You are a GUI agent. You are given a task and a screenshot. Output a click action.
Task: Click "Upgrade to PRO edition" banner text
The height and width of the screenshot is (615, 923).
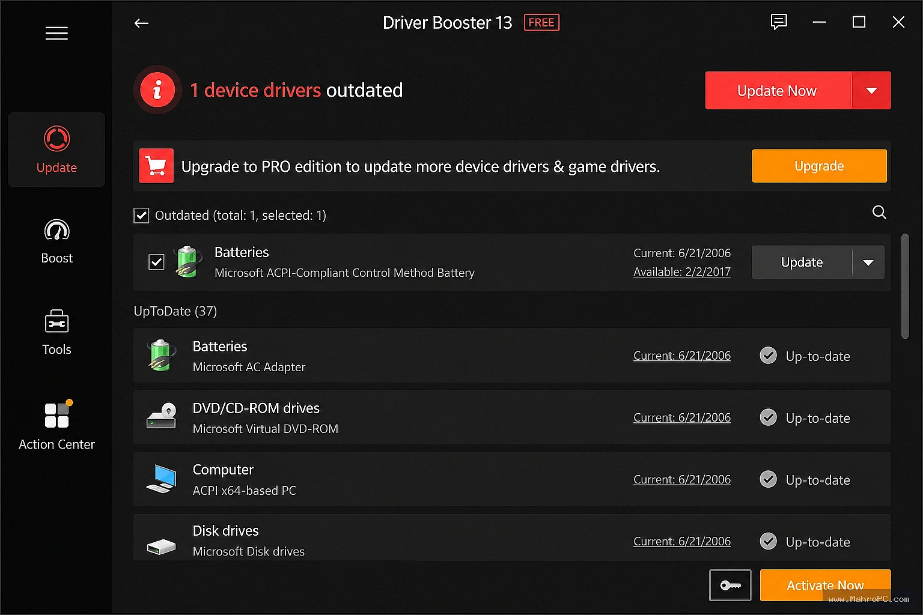(421, 166)
